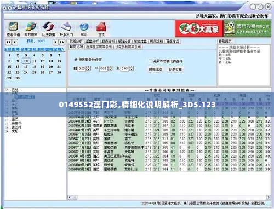Open Help via blue question-mark icon
Viewport: 274px width, 209px height.
pos(84,27)
